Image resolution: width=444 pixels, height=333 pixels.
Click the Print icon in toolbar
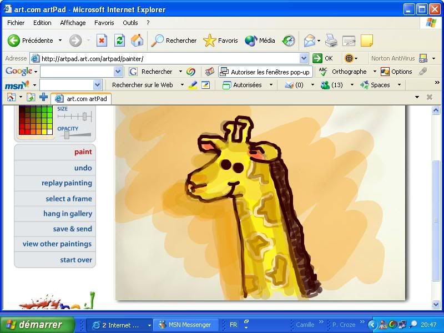point(331,41)
